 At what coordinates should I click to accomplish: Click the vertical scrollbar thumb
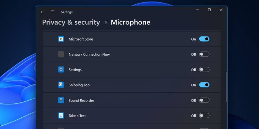(x=226, y=87)
